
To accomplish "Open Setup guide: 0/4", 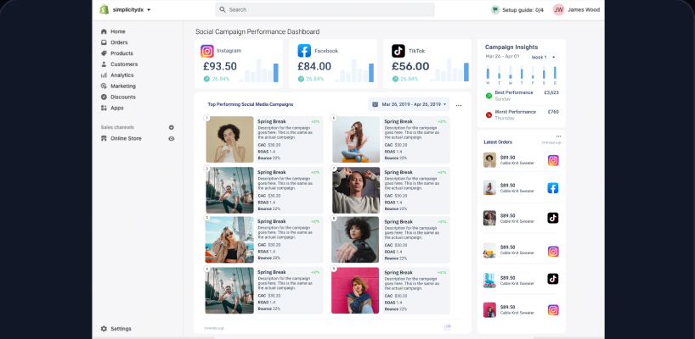I will [517, 9].
